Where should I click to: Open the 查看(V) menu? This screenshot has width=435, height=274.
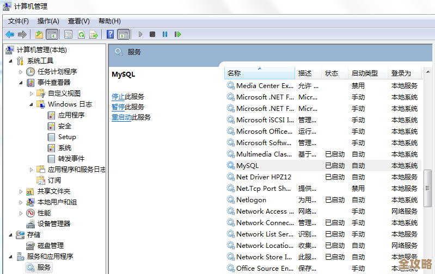pos(79,21)
